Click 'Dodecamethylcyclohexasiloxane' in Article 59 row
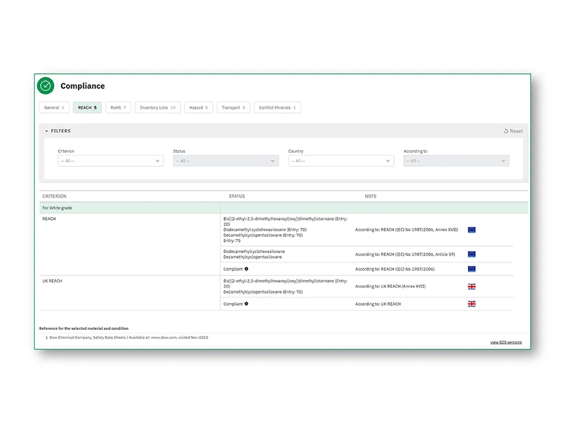Screen dimensions: 565x423 tap(254, 251)
